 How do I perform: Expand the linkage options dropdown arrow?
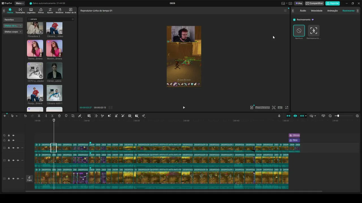pyautogui.click(x=306, y=116)
